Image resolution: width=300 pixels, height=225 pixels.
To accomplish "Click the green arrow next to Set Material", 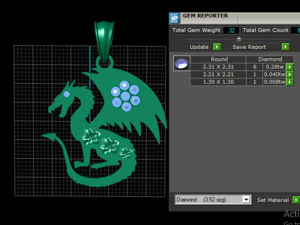I will point(296,200).
